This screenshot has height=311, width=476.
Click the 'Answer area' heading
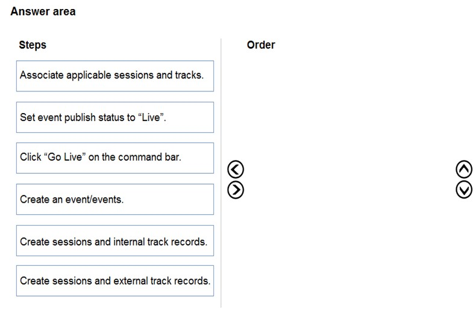click(43, 11)
